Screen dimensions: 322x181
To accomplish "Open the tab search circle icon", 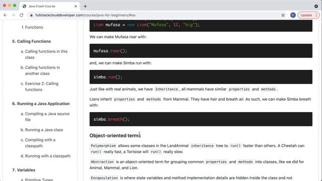I will tap(316, 7).
